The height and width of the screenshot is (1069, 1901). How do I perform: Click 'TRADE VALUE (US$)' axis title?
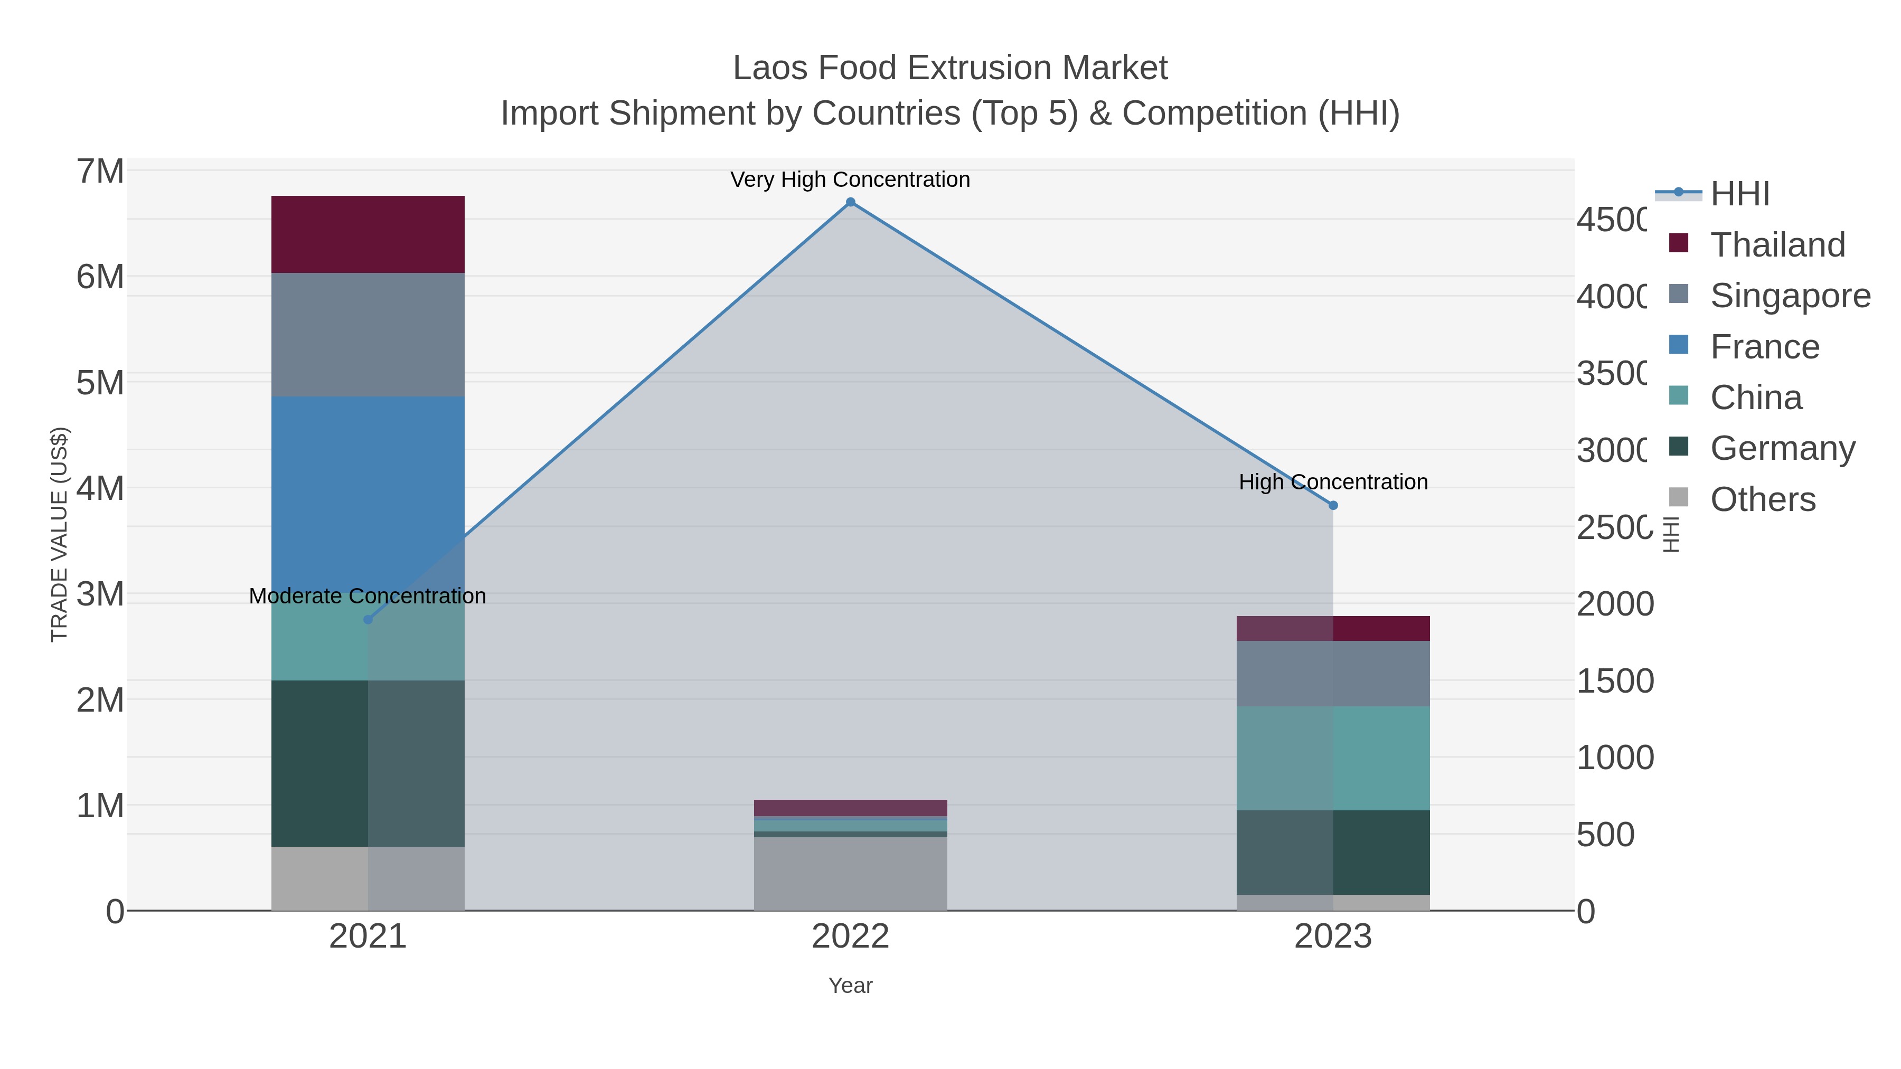click(x=59, y=534)
